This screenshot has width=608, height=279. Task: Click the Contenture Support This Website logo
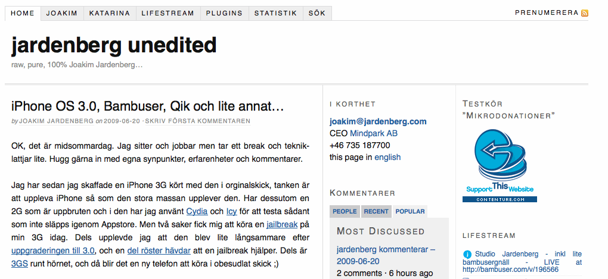pyautogui.click(x=500, y=165)
